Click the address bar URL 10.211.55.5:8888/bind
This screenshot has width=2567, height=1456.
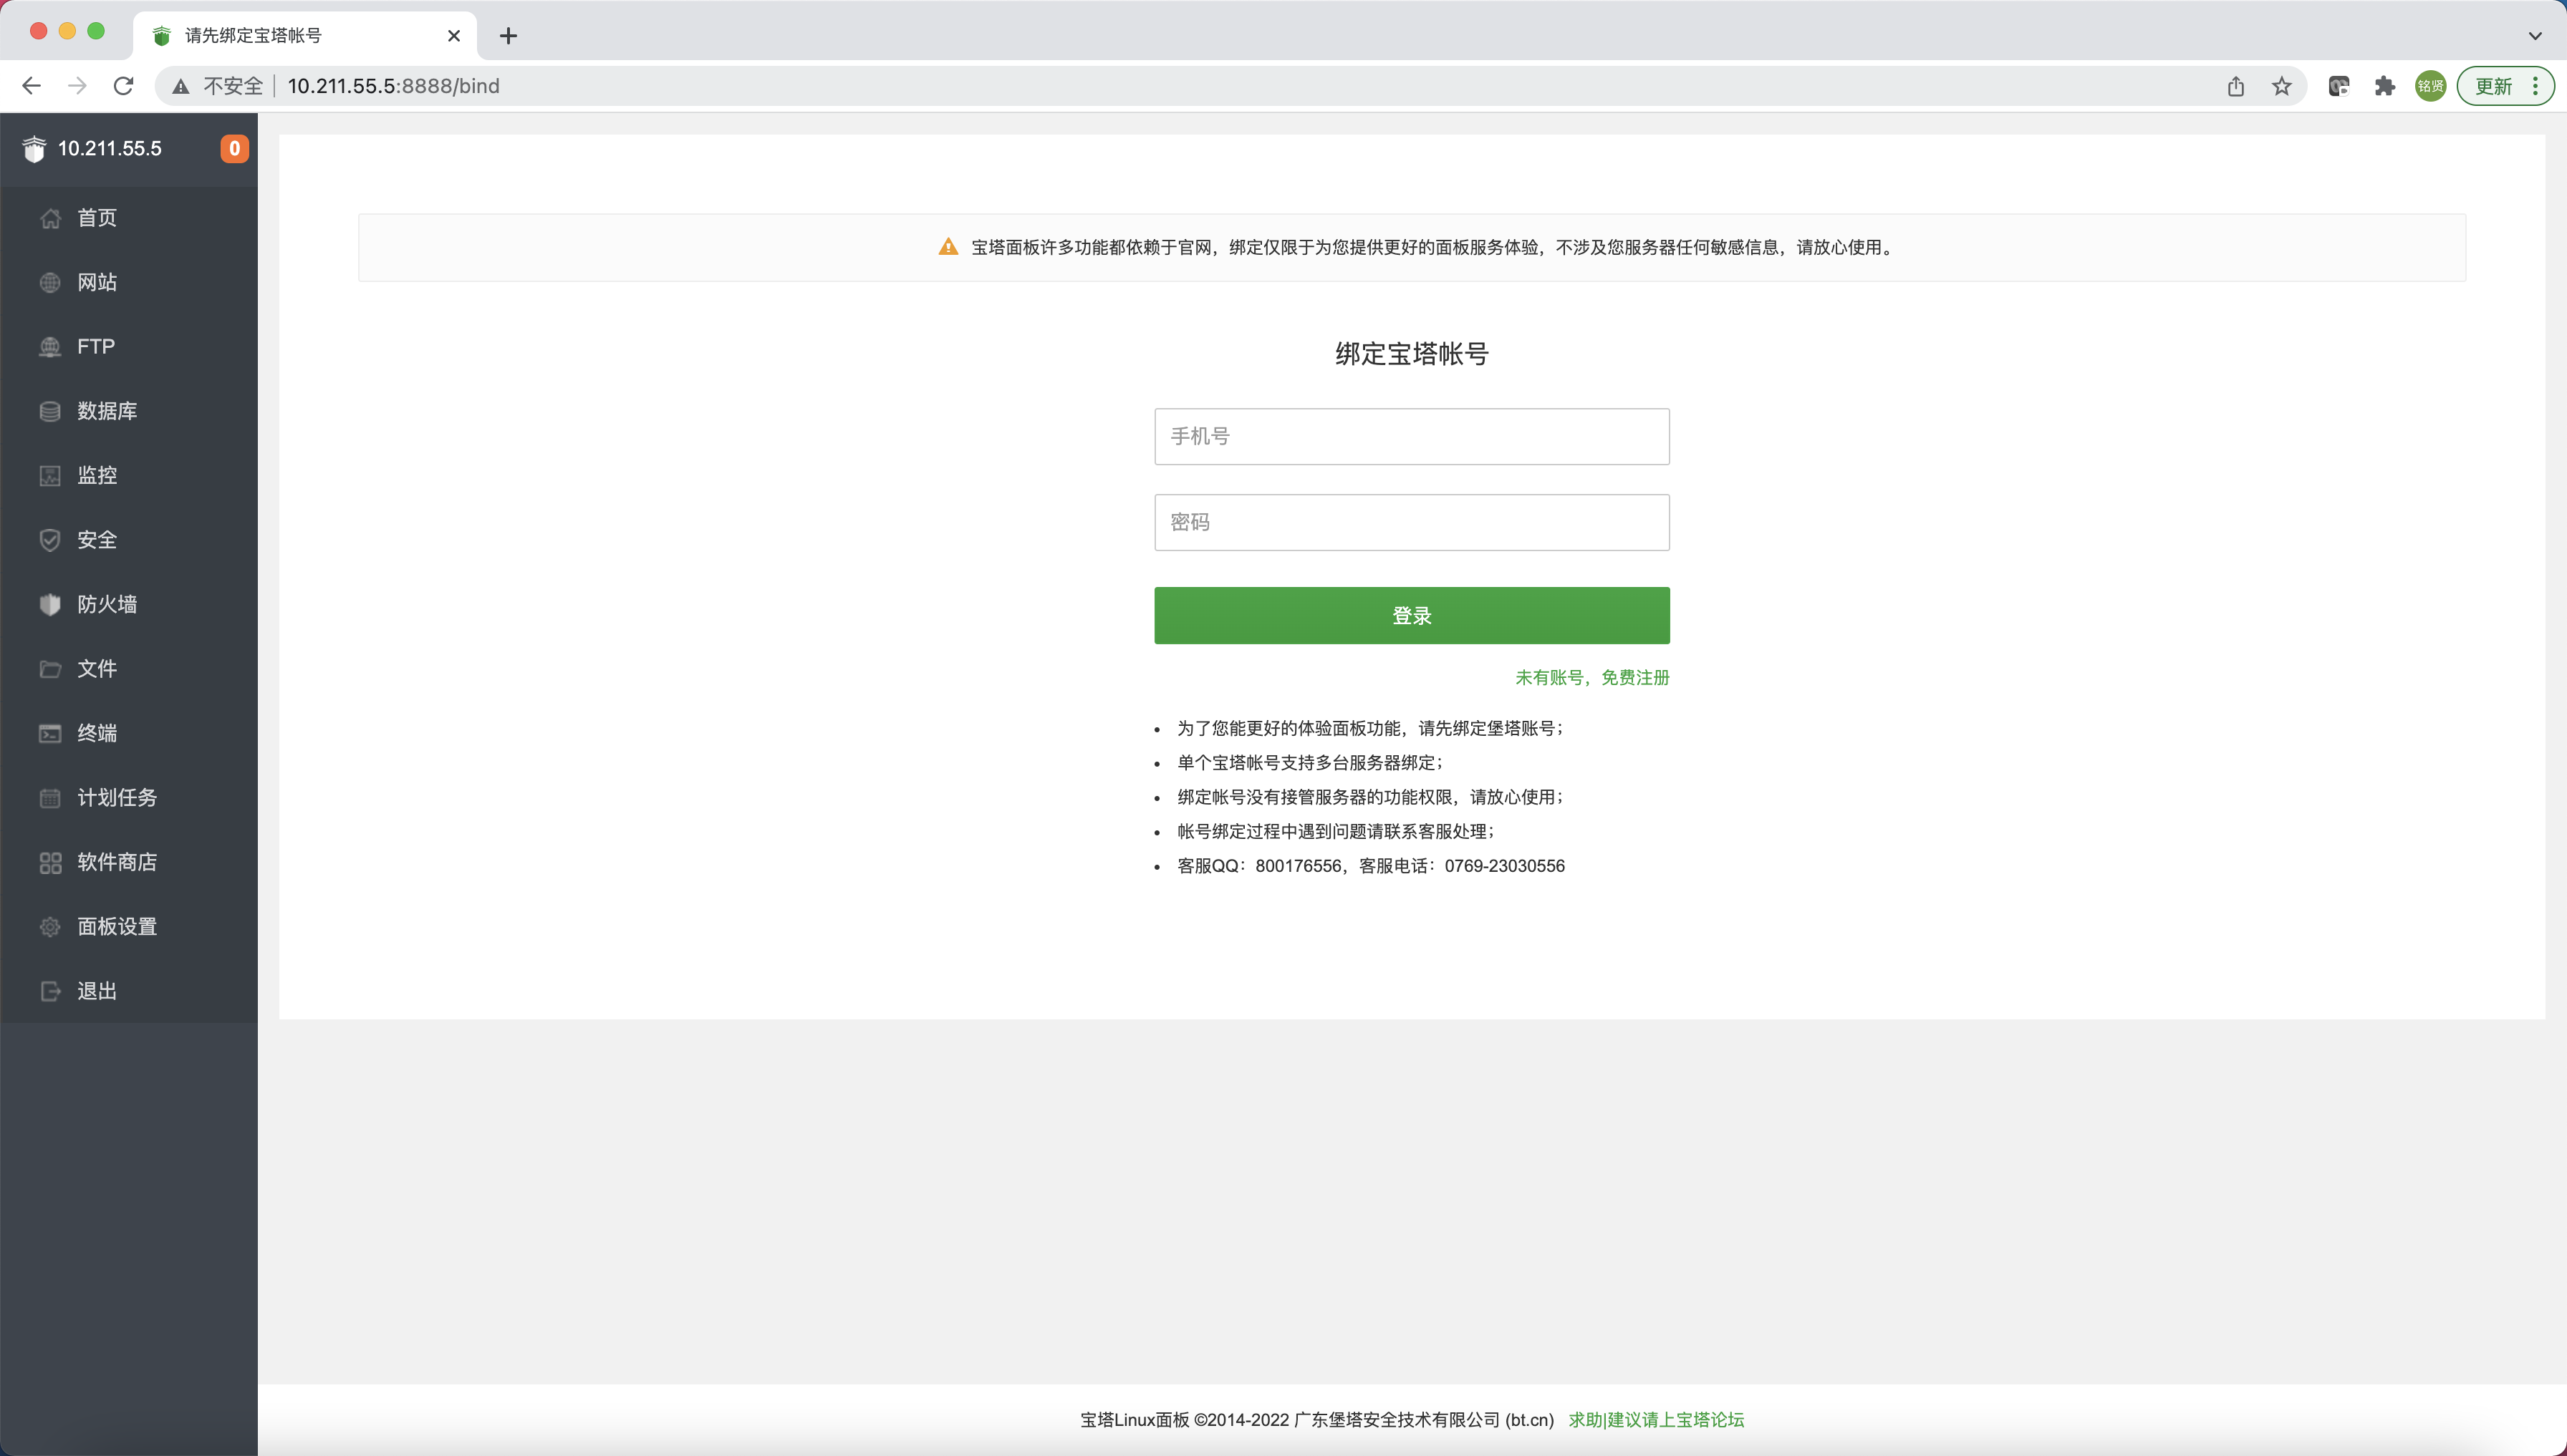pyautogui.click(x=393, y=87)
